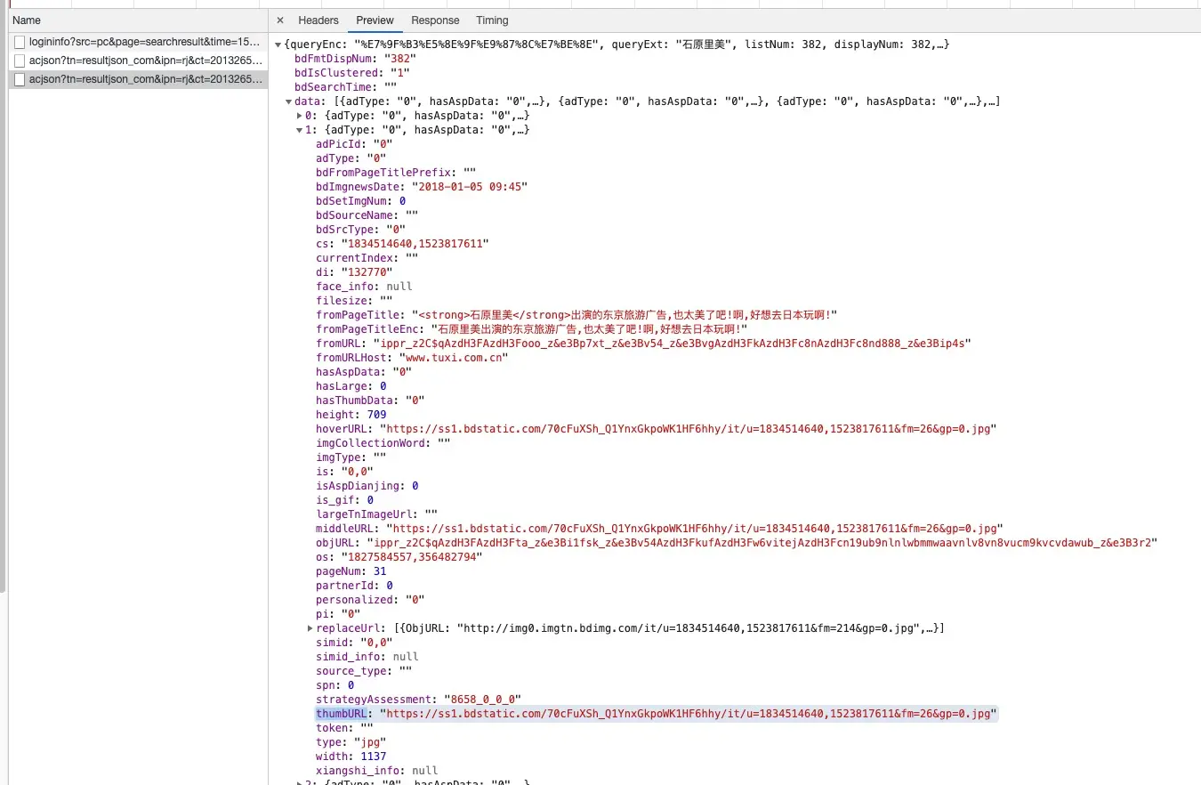Click the type "jpg" row
Viewport: 1201px width, 785px height.
tap(351, 742)
